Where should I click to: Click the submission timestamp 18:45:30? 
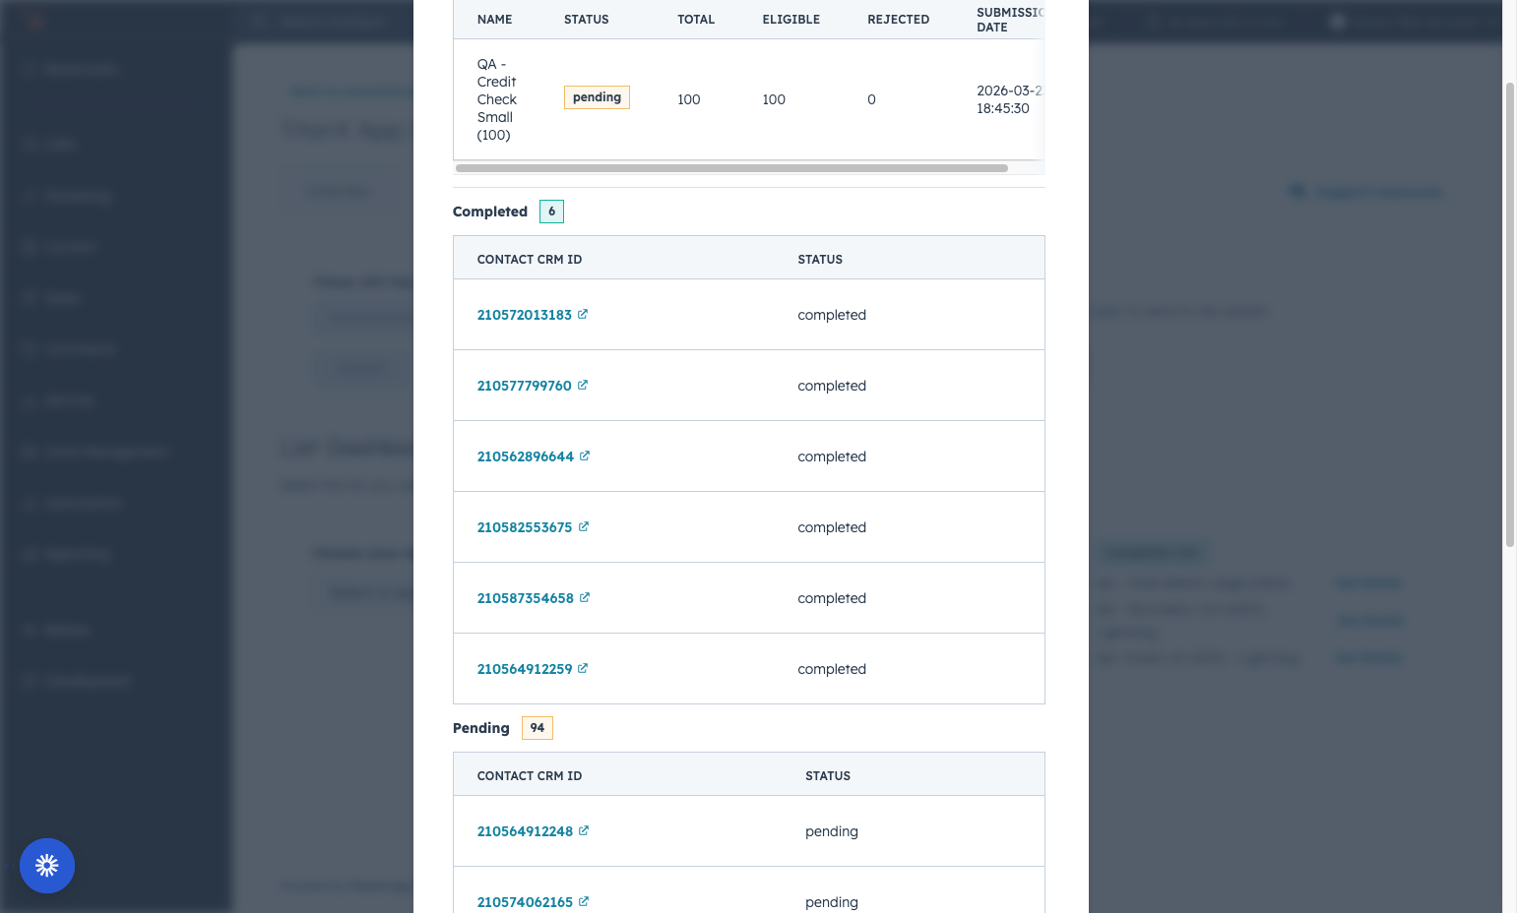click(x=1003, y=108)
